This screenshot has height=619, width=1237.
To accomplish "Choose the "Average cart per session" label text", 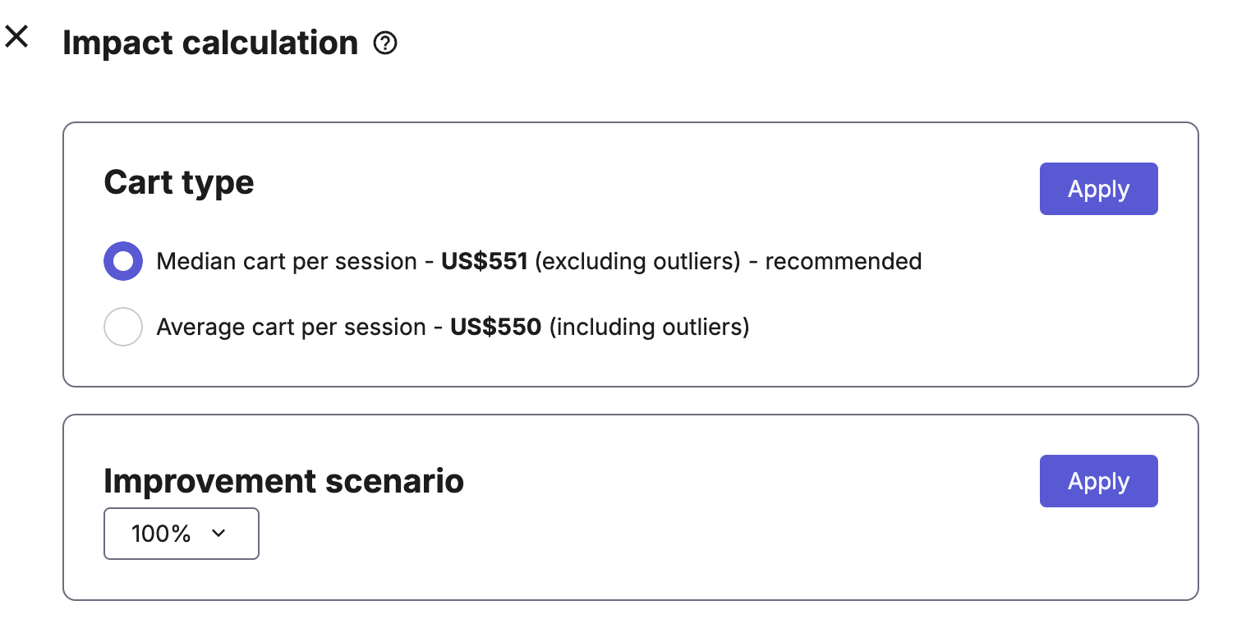I will click(x=291, y=327).
